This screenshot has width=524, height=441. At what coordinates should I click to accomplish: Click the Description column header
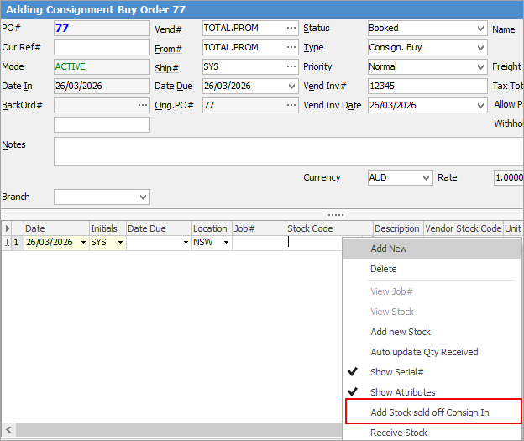click(x=396, y=228)
